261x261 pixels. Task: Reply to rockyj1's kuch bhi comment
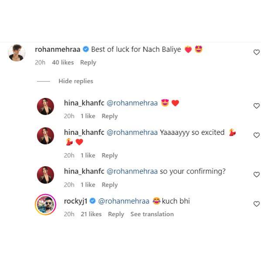pos(116,214)
